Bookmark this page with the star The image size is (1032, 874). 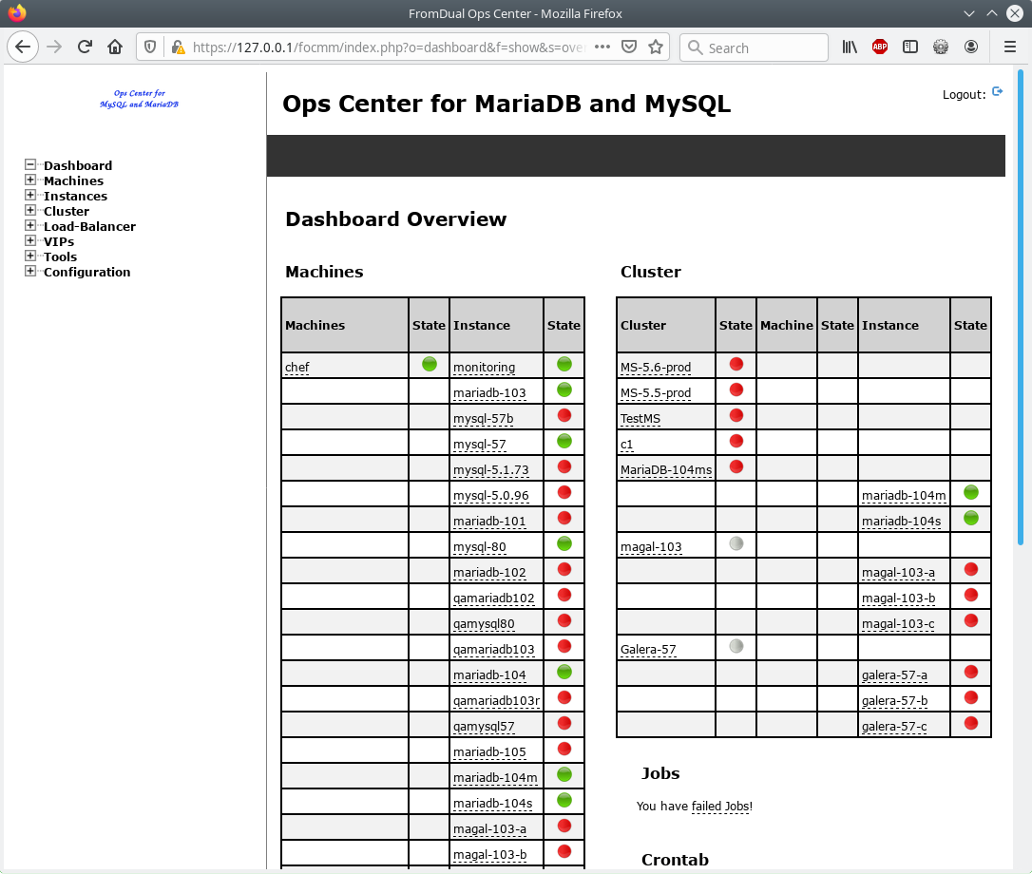pos(656,47)
